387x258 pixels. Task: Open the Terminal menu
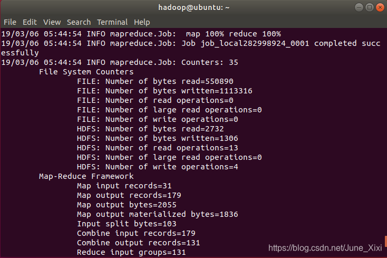pyautogui.click(x=112, y=22)
